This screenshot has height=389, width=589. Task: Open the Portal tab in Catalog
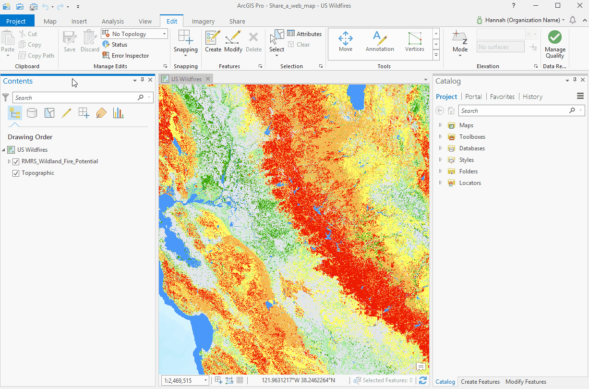(473, 96)
